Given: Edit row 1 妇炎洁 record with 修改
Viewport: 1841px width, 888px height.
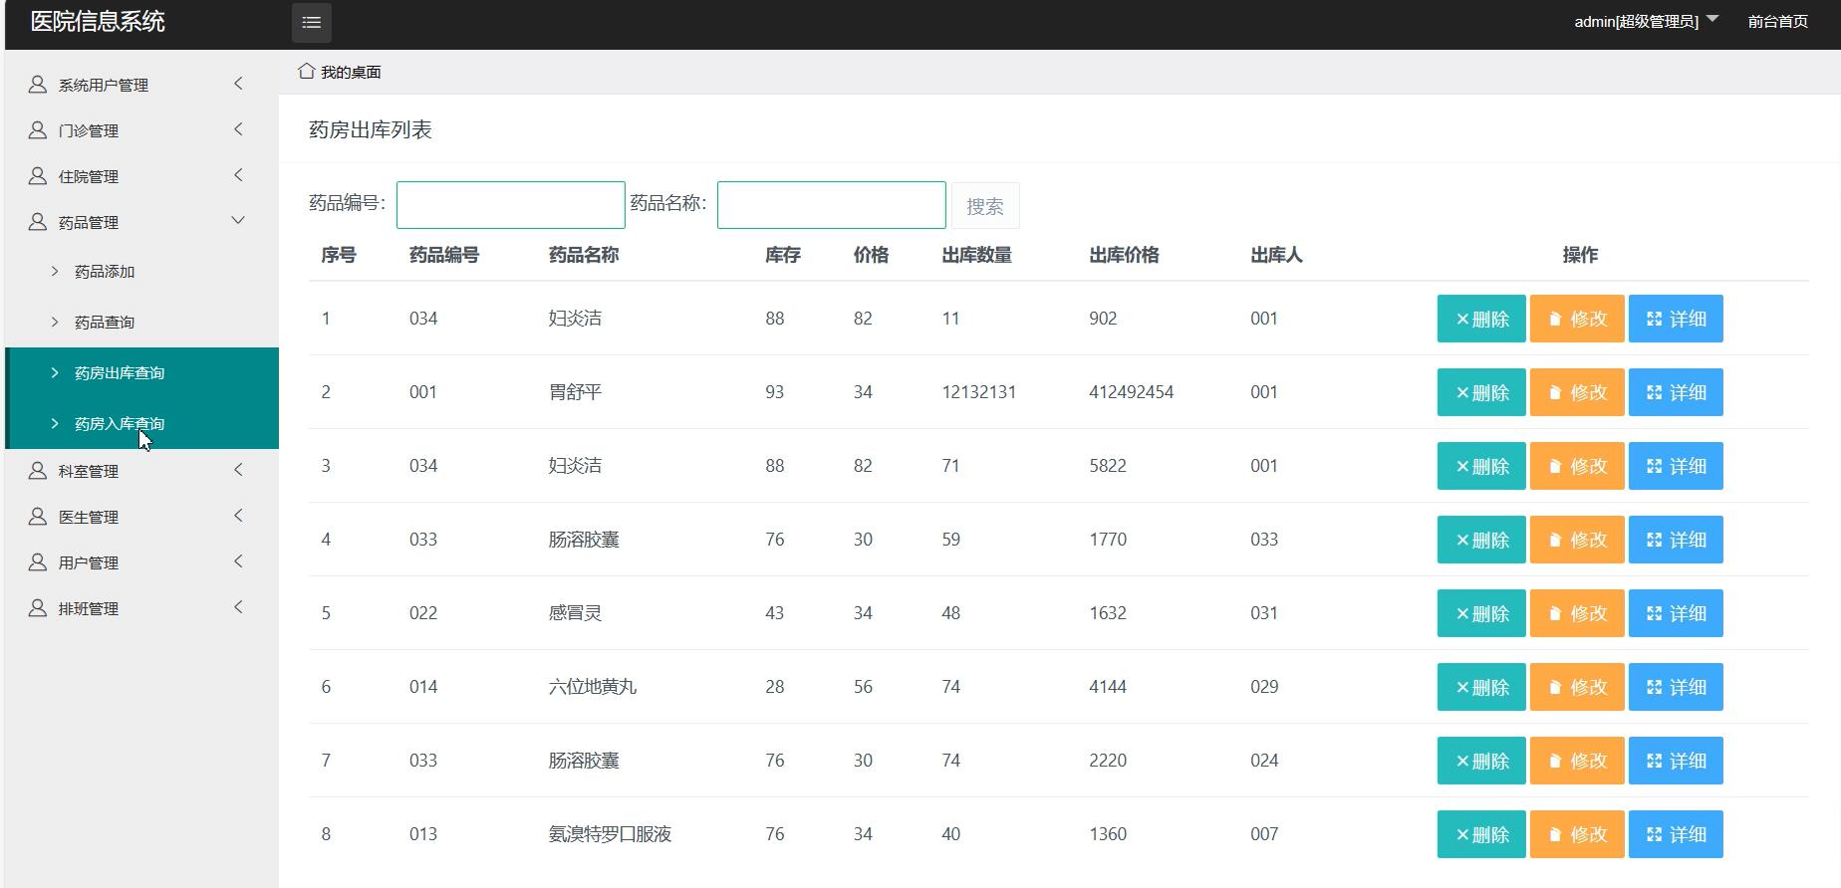Looking at the screenshot, I should pyautogui.click(x=1577, y=319).
